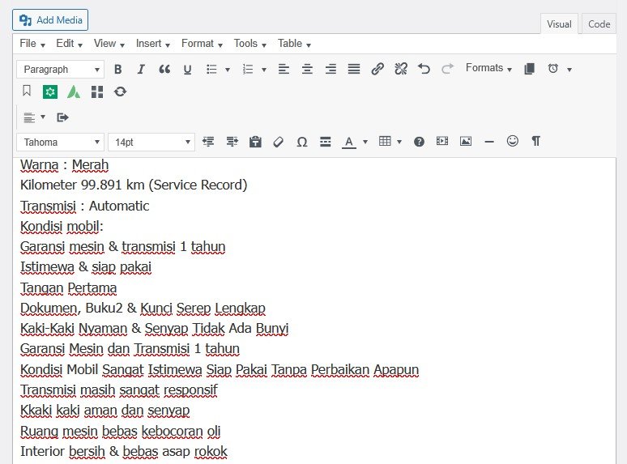Open the Insert menu
Viewport: 627px width, 464px height.
tap(152, 44)
